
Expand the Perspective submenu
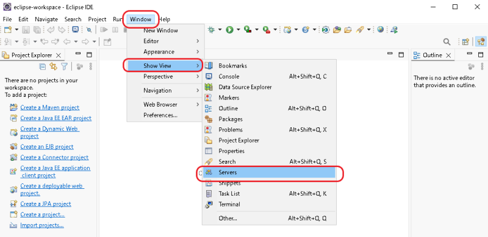(x=165, y=76)
